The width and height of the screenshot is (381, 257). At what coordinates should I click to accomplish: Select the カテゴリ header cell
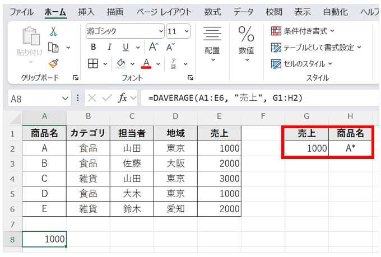tap(88, 133)
